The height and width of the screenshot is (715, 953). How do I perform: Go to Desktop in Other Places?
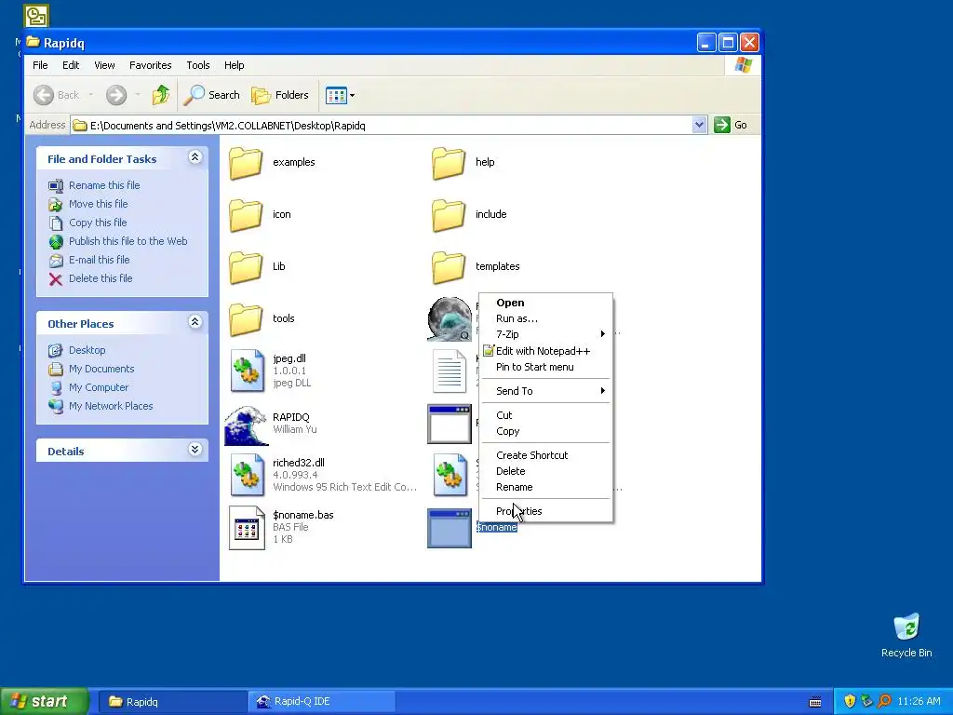(87, 350)
